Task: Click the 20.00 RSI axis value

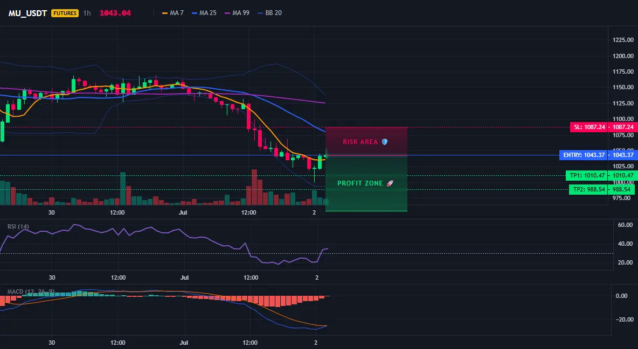Action: [626, 262]
